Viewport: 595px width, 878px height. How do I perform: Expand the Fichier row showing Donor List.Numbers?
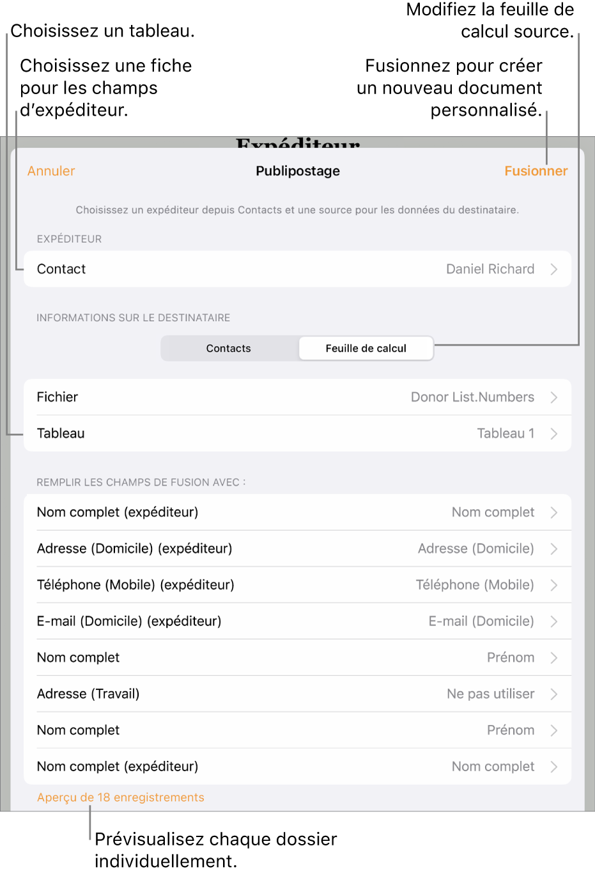click(555, 396)
